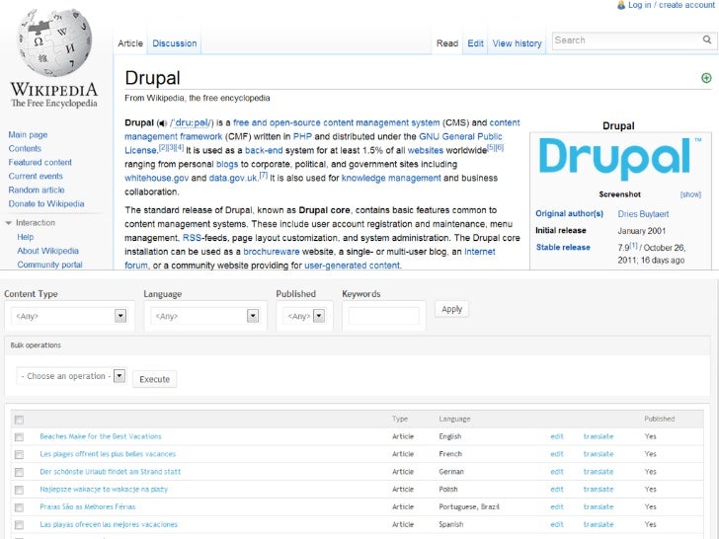The width and height of the screenshot is (719, 539).
Task: Open Contents sidebar link
Action: 25,148
